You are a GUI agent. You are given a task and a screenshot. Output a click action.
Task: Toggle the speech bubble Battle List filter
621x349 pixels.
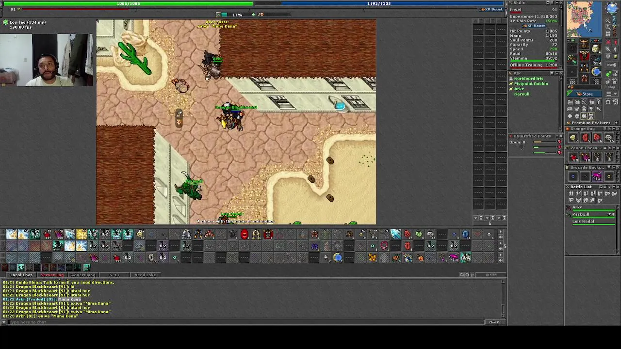[571, 200]
